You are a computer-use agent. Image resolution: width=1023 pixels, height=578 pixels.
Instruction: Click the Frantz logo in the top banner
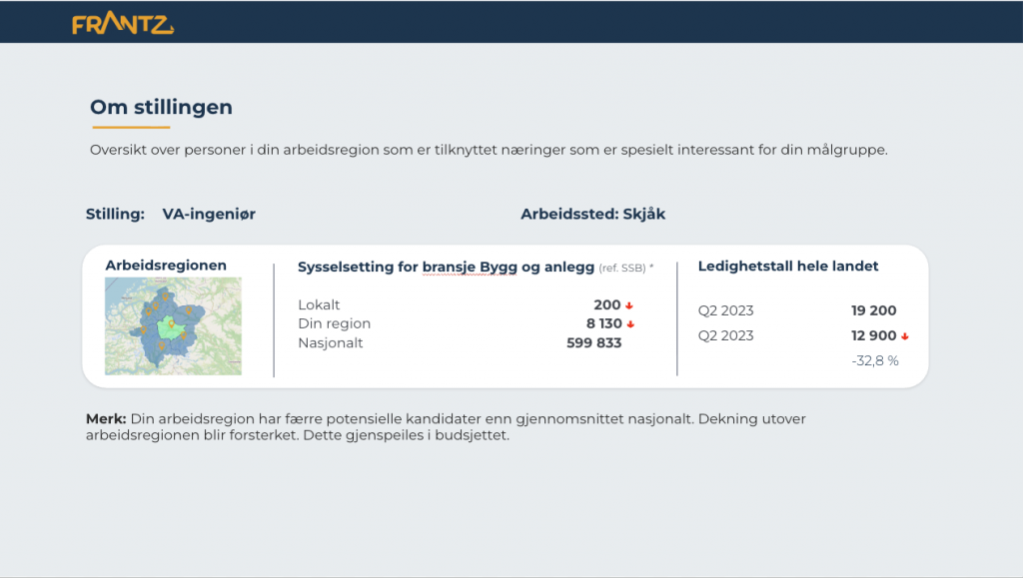coord(122,23)
